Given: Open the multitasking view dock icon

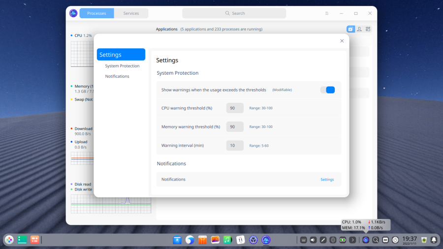Looking at the screenshot, I should click(35, 240).
